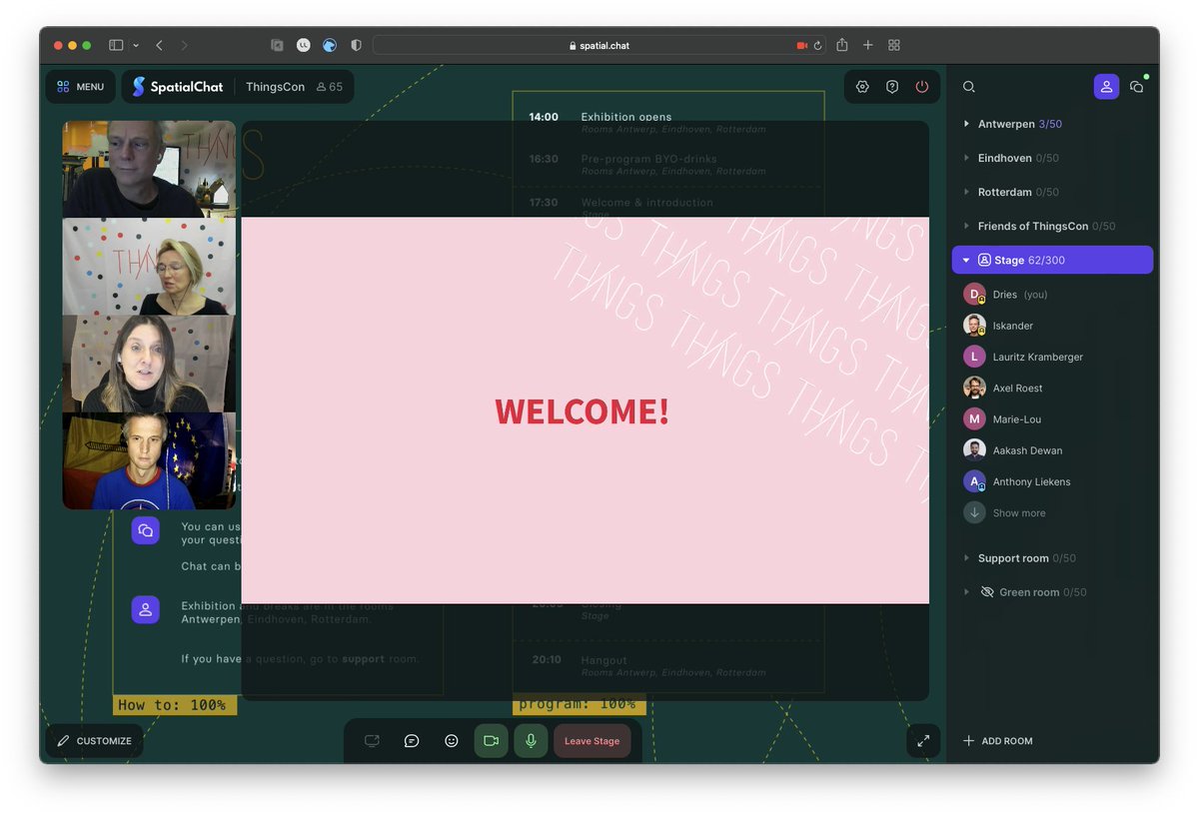1199x816 pixels.
Task: Click the 'How to: 100%' label
Action: 174,705
